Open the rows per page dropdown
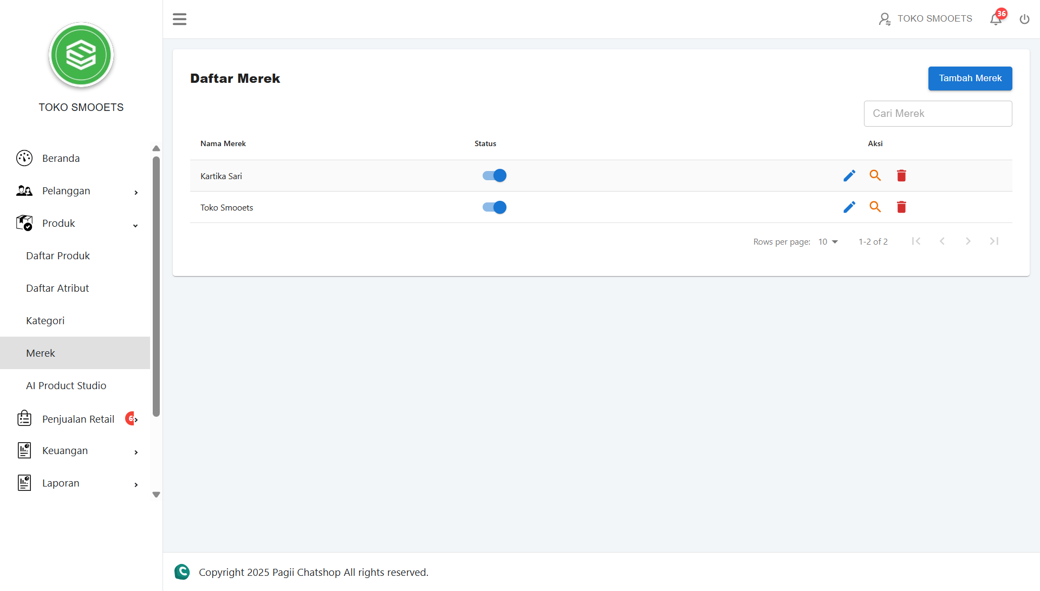The image size is (1040, 591). point(828,241)
